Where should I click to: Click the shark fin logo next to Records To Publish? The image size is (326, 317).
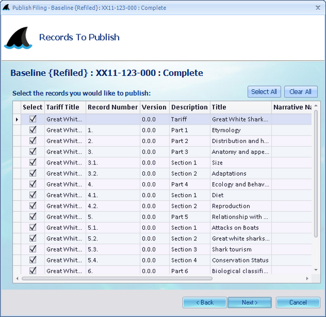(x=18, y=38)
